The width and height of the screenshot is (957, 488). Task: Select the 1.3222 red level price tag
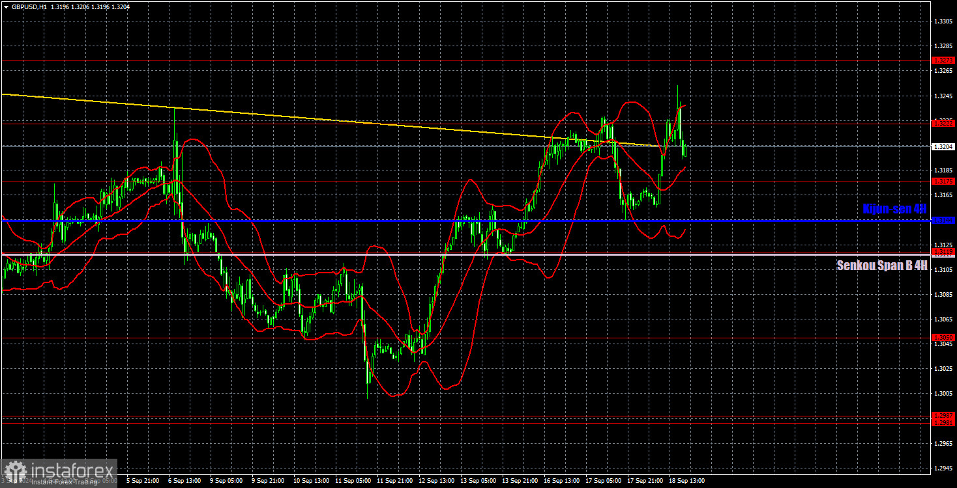click(943, 122)
